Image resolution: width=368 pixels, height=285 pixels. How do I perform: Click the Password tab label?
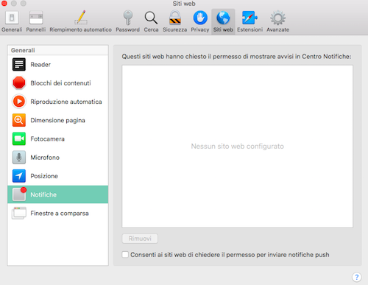[128, 29]
